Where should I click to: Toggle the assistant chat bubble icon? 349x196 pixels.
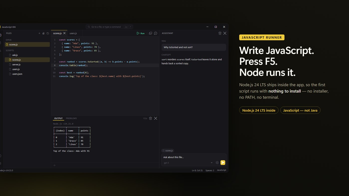point(156,33)
